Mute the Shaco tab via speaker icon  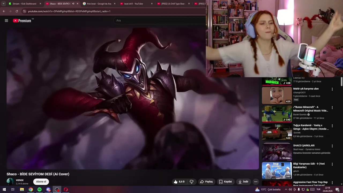[73, 4]
